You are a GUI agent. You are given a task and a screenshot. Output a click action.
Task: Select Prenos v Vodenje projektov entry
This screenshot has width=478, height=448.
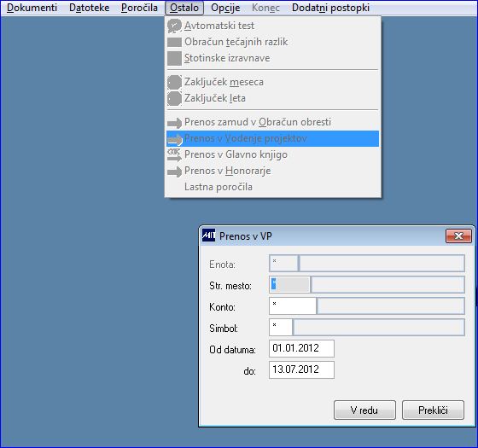[272, 138]
